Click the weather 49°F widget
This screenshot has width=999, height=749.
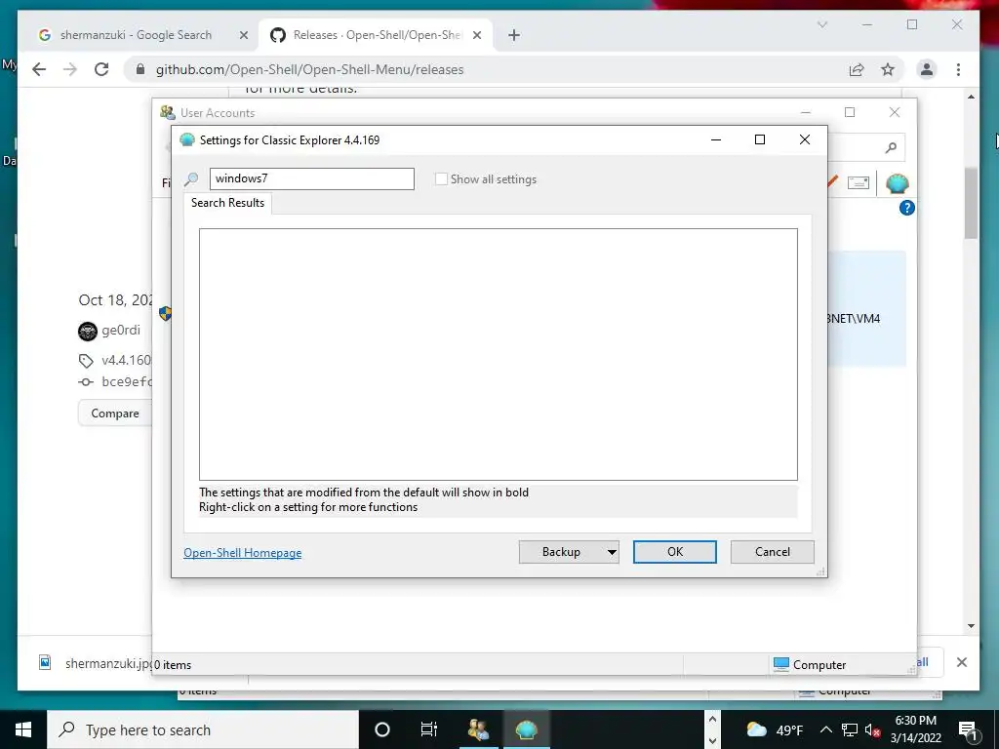[x=775, y=729]
